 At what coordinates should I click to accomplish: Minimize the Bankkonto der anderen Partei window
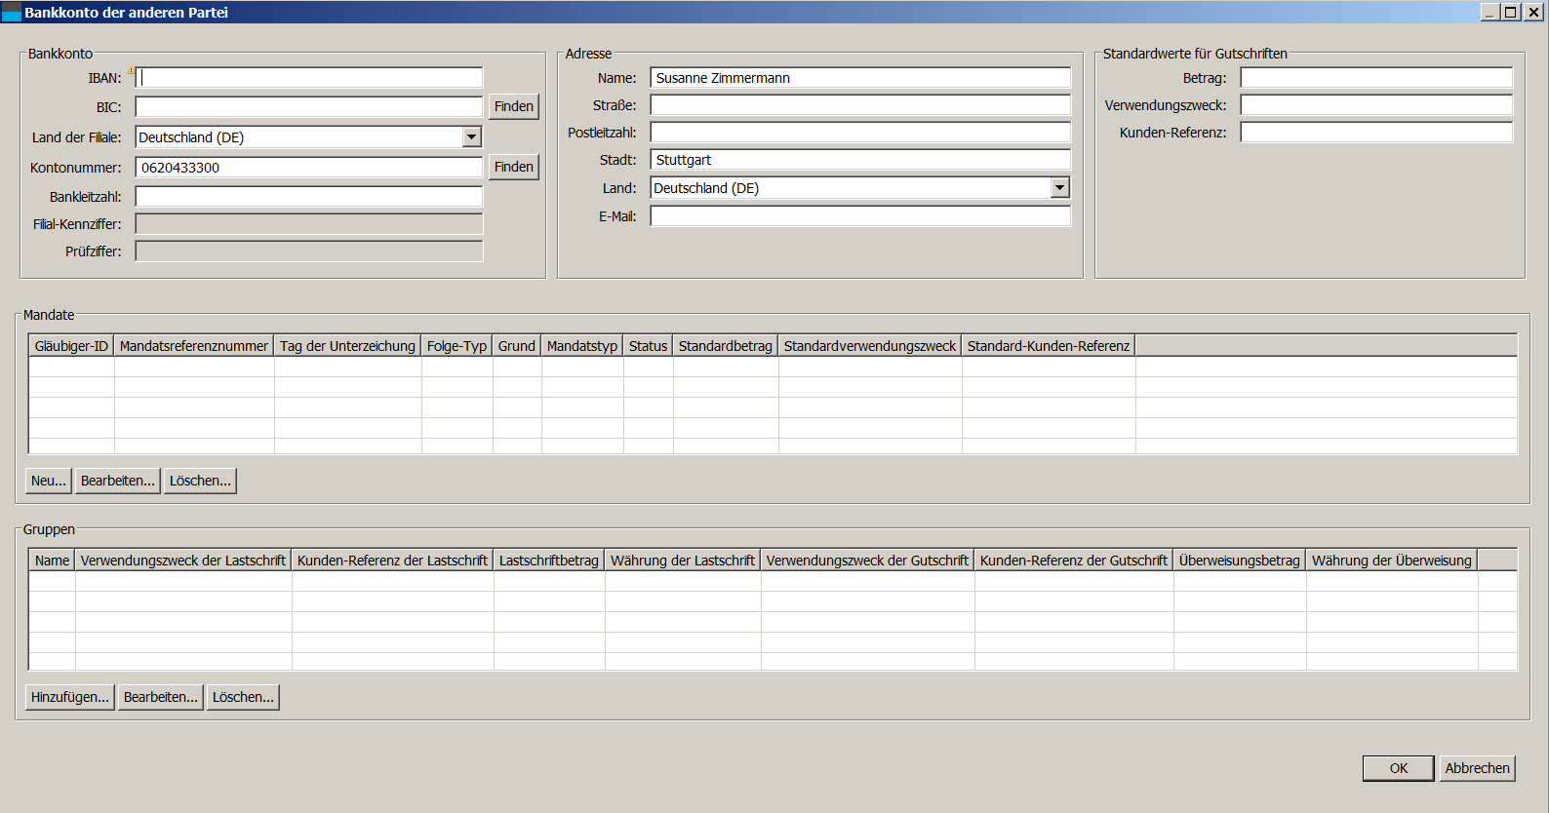pos(1489,13)
